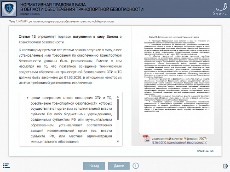230x172 pixels.
Task: Click the Тема 1 breadcrumb heading
Action: click(62, 21)
